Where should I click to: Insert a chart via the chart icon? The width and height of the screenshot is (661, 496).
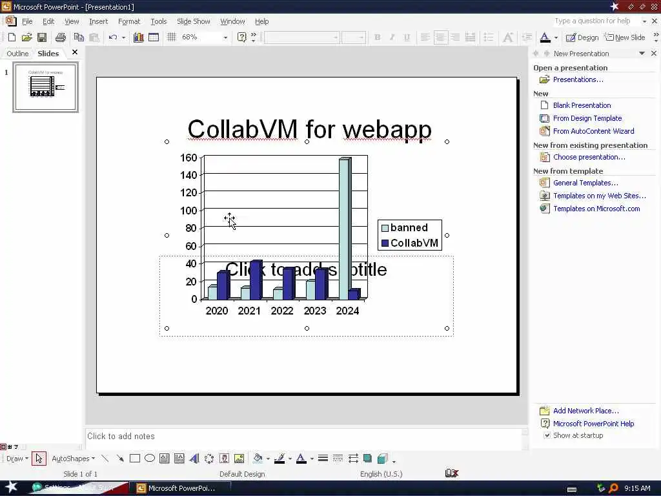click(138, 37)
